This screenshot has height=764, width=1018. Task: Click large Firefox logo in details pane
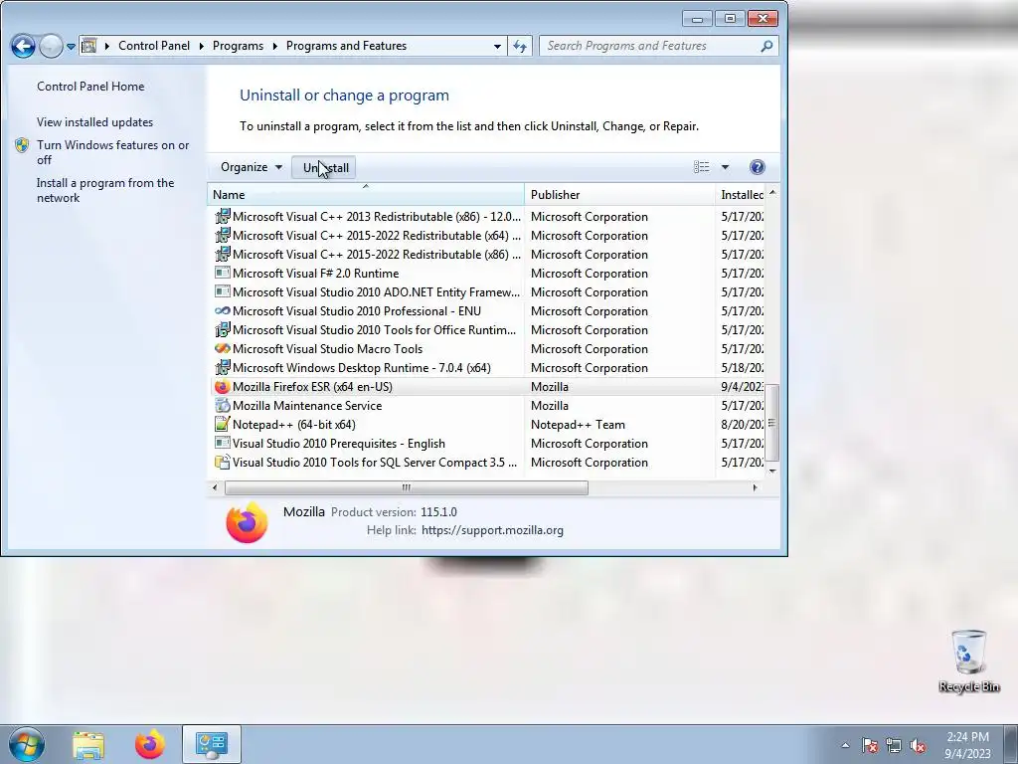[x=247, y=522]
